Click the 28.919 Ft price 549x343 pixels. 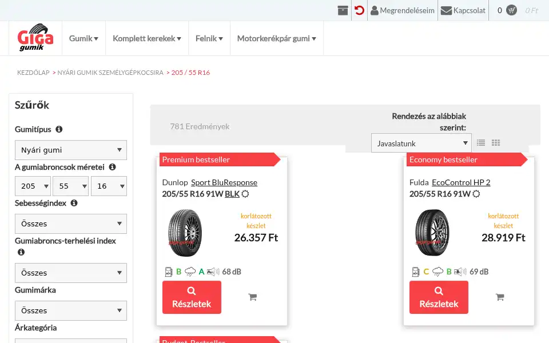503,238
